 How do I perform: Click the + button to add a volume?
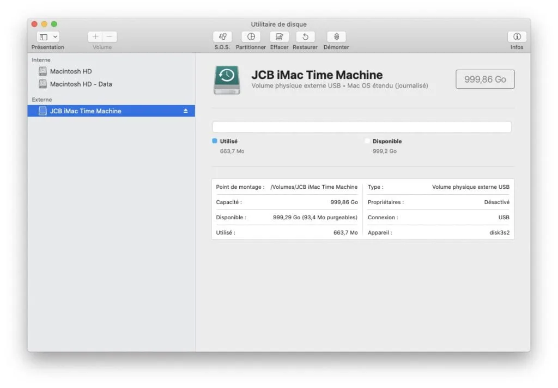(x=96, y=36)
